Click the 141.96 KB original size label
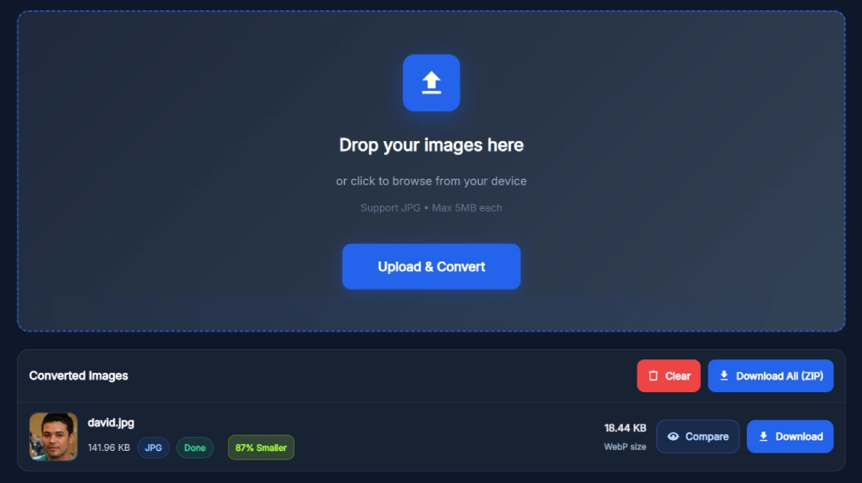The image size is (862, 483). click(108, 447)
